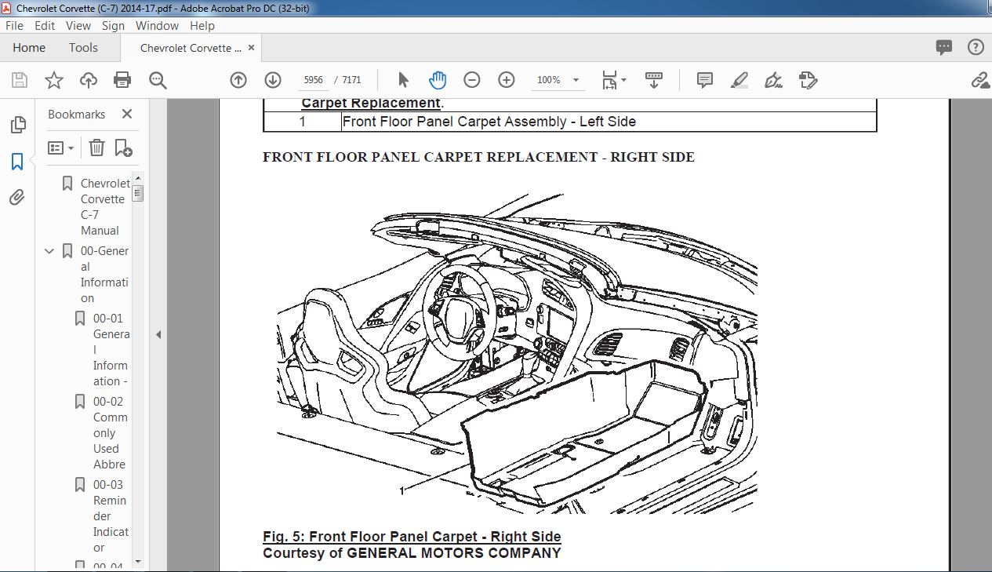Open the zoom level dropdown arrow

coord(576,80)
